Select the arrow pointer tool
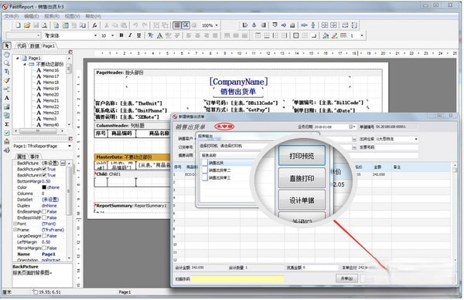464x300 pixels. click(x=7, y=46)
